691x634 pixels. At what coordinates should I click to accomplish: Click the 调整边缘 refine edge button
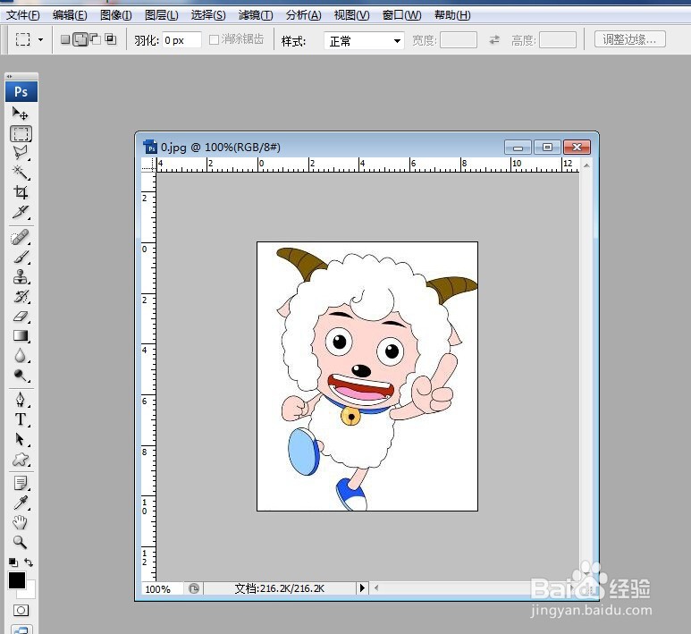click(629, 39)
